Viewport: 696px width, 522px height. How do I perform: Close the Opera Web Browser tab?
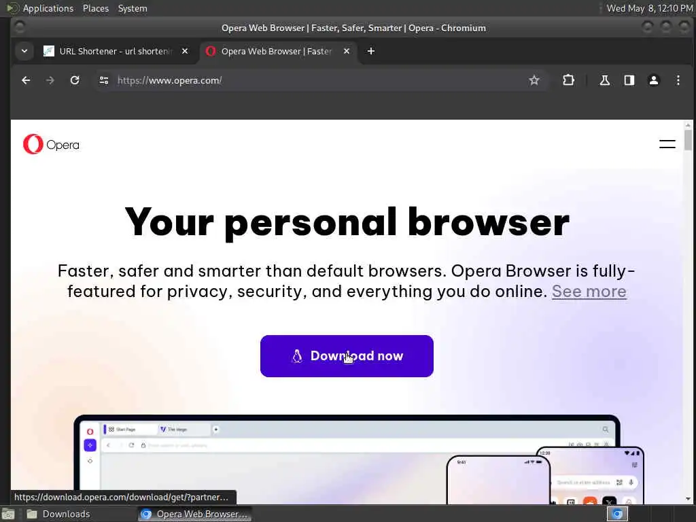coord(347,51)
